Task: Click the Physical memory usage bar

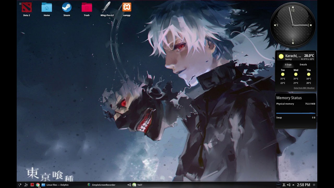Action: coord(296,113)
